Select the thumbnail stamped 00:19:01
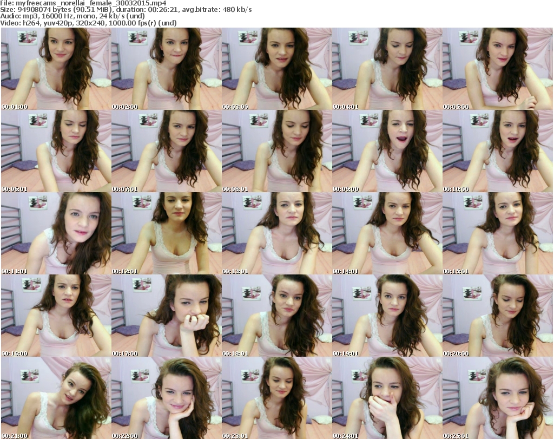 point(387,316)
